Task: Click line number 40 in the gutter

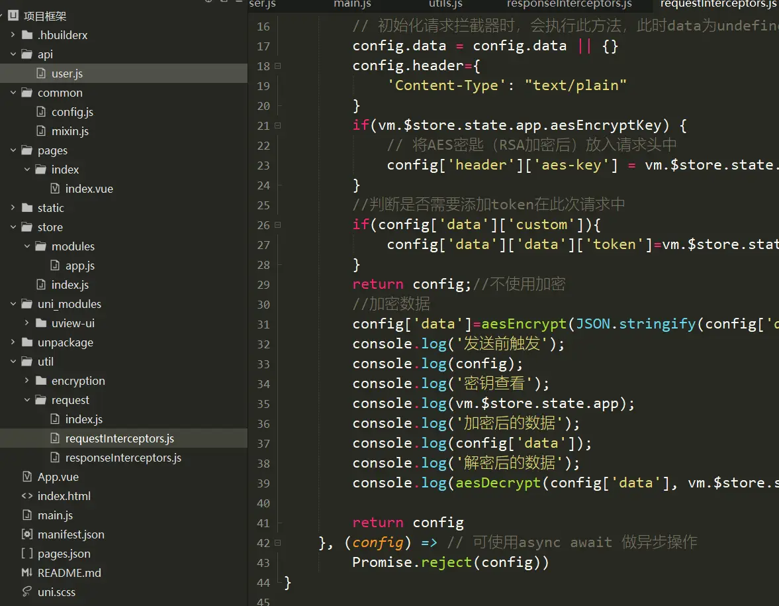Action: point(263,503)
